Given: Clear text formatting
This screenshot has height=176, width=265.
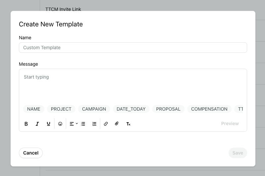Looking at the screenshot, I should click(128, 124).
